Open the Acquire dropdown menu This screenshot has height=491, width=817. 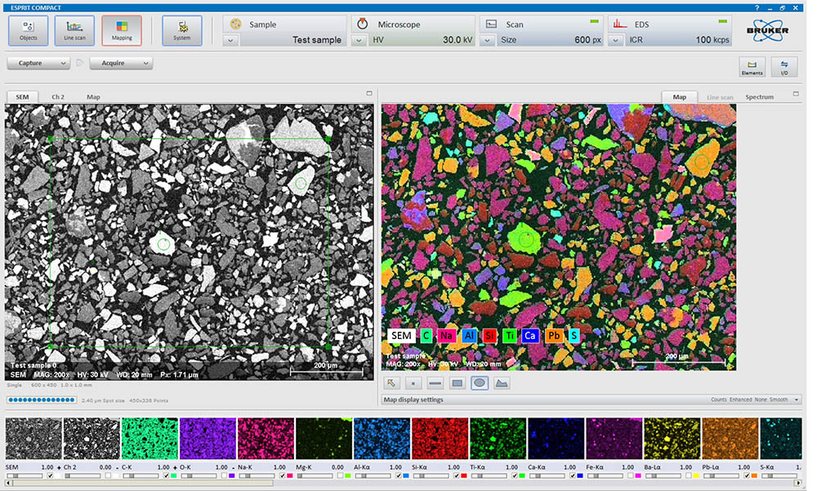(121, 63)
